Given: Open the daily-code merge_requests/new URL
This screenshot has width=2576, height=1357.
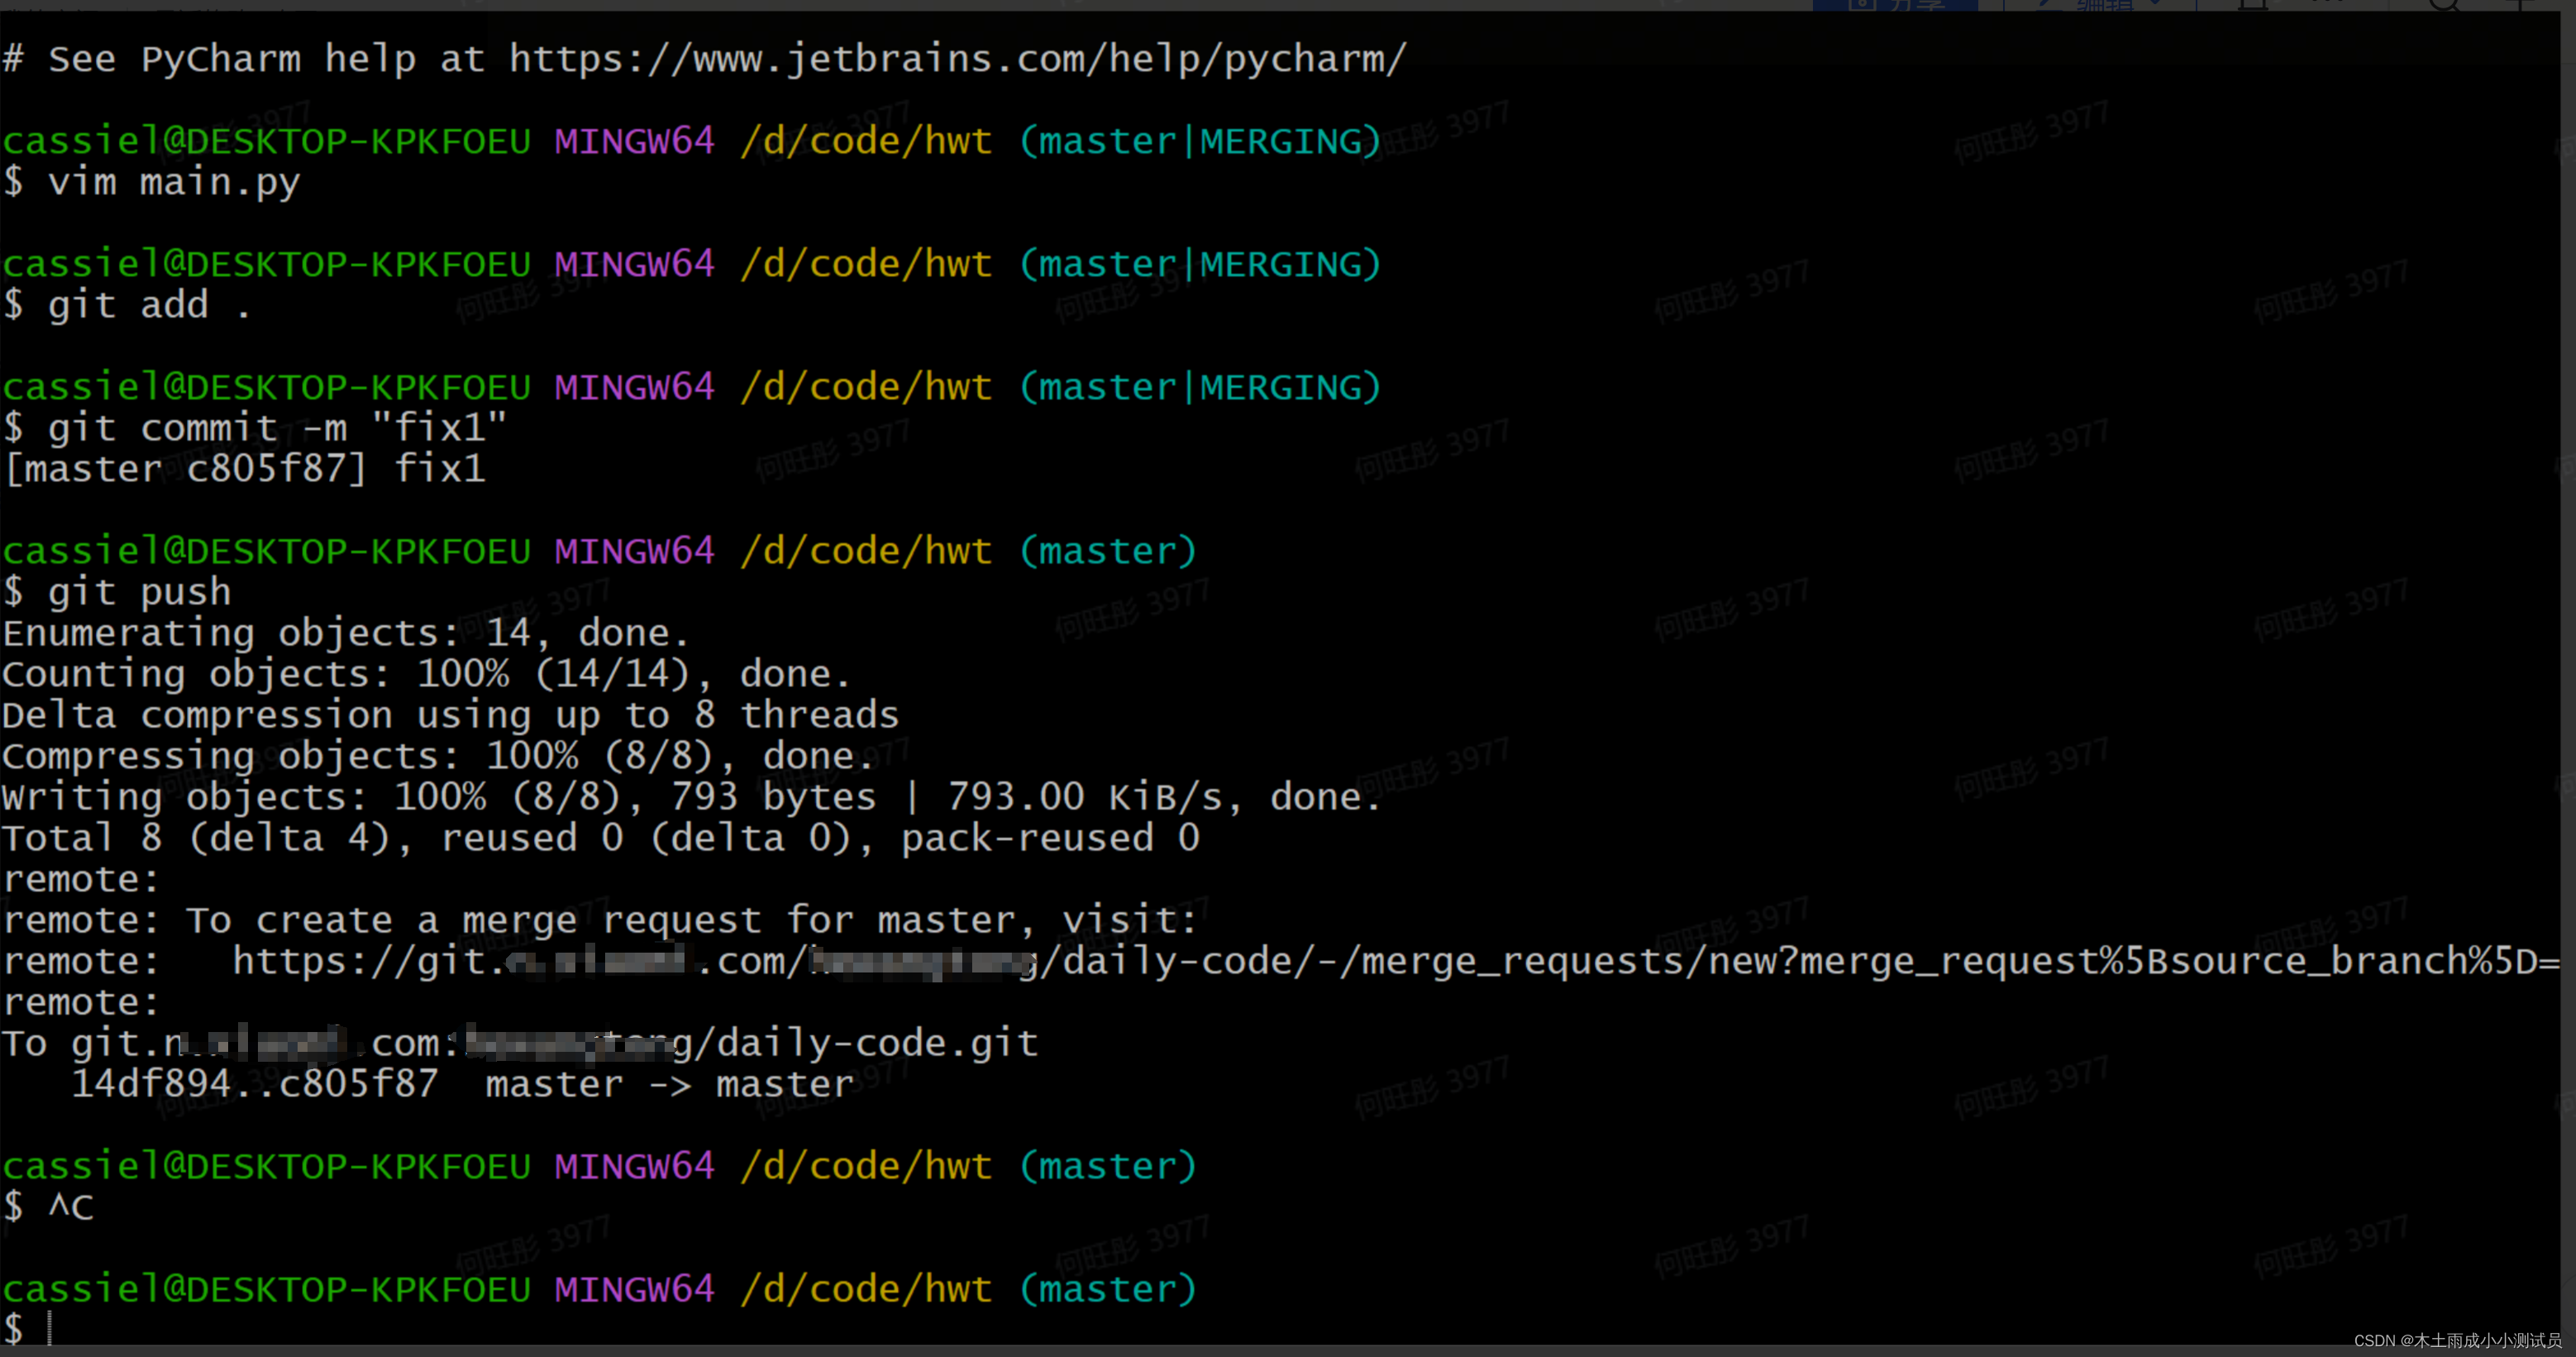Looking at the screenshot, I should 1396,961.
